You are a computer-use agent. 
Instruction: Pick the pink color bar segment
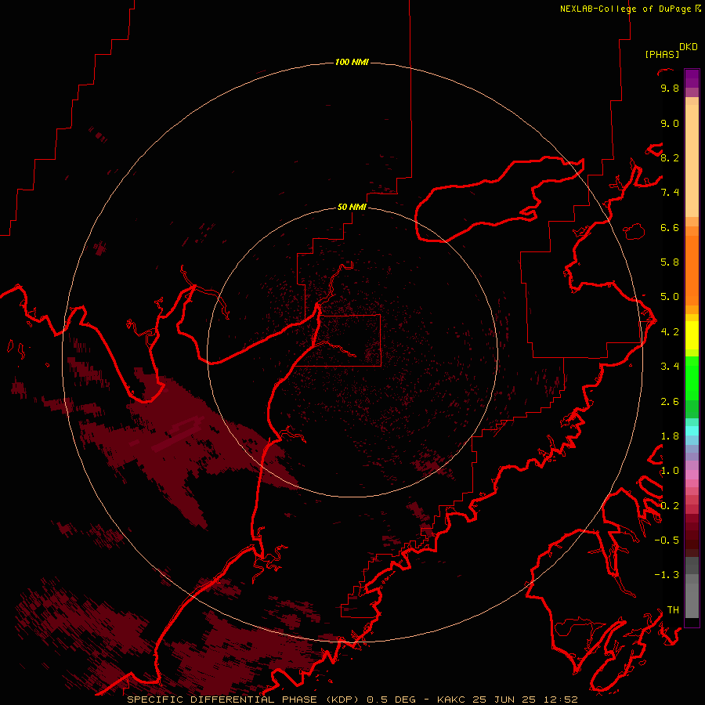click(x=692, y=475)
